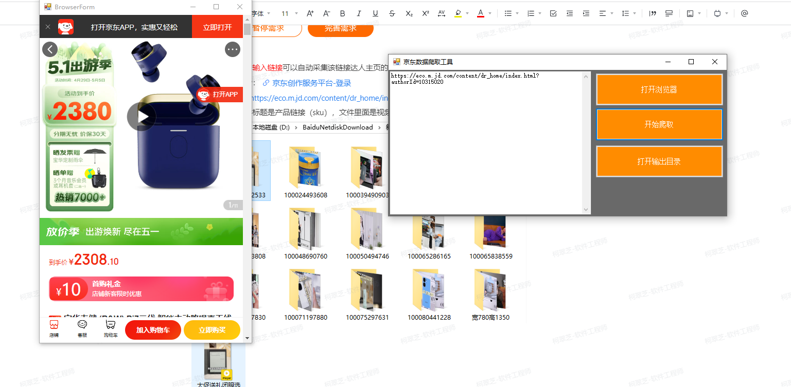The width and height of the screenshot is (791, 387).
Task: Open font color dropdown arrow
Action: (x=490, y=13)
